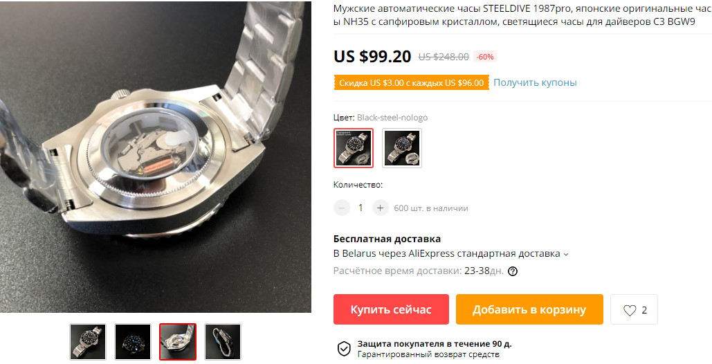Click the orange discount coupon banner
This screenshot has width=712, height=364.
[x=412, y=83]
